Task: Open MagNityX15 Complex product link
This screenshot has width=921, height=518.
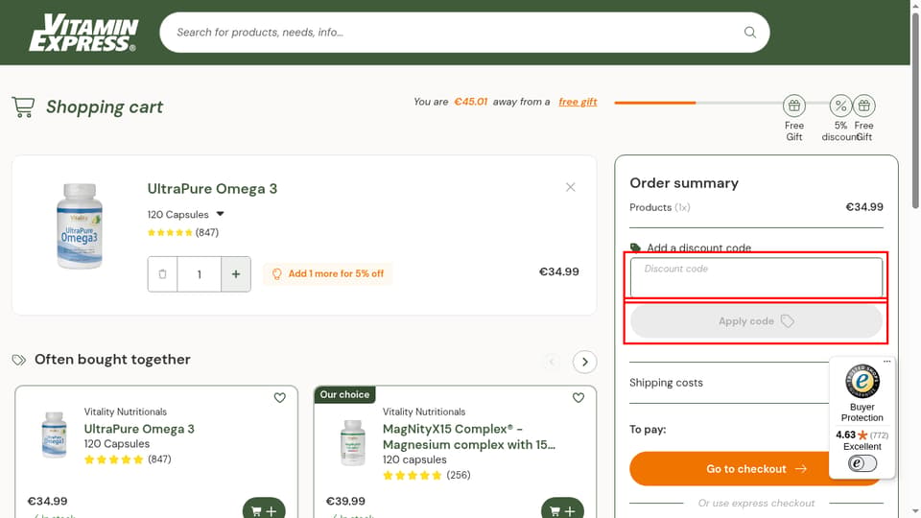Action: tap(469, 437)
